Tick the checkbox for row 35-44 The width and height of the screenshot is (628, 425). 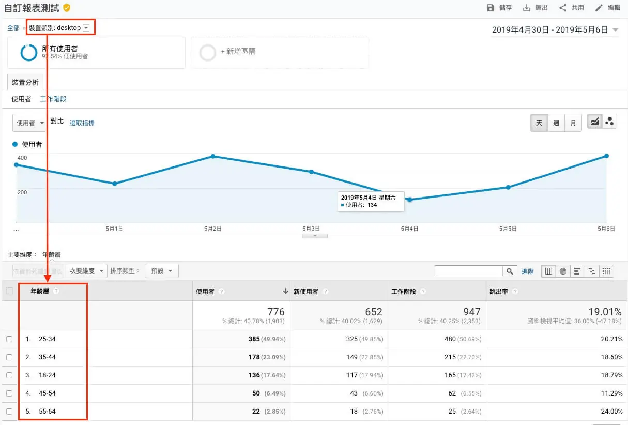tap(9, 357)
